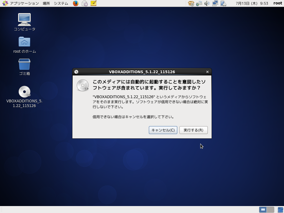Open the root user menu
Screen dimensions: 284x213
click(x=278, y=3)
